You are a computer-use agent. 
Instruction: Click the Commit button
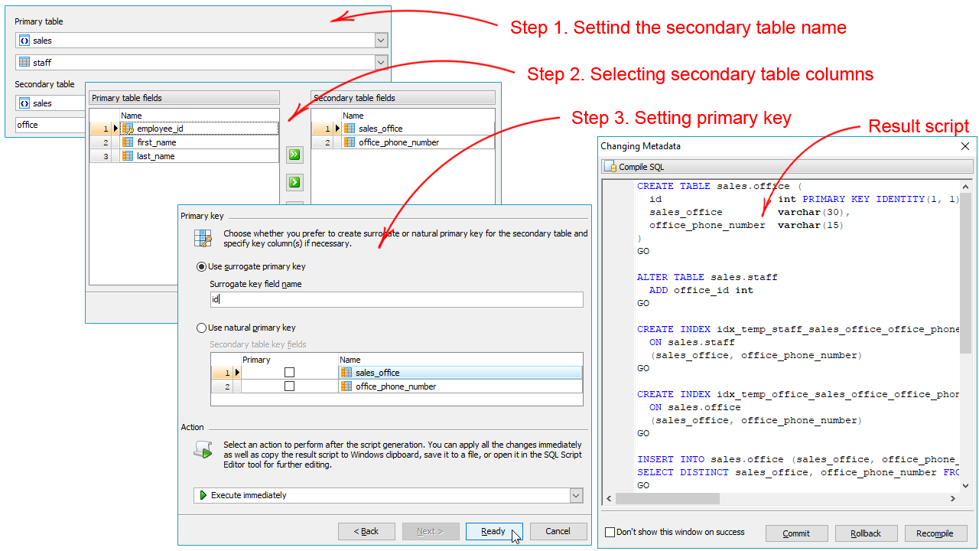pyautogui.click(x=796, y=533)
